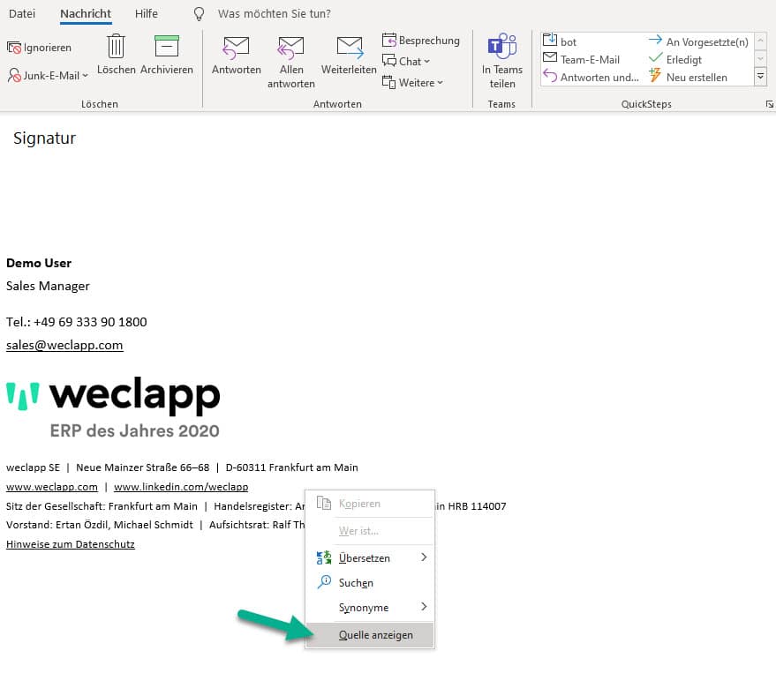Open the Chat dropdown
The width and height of the screenshot is (776, 688).
tap(406, 62)
